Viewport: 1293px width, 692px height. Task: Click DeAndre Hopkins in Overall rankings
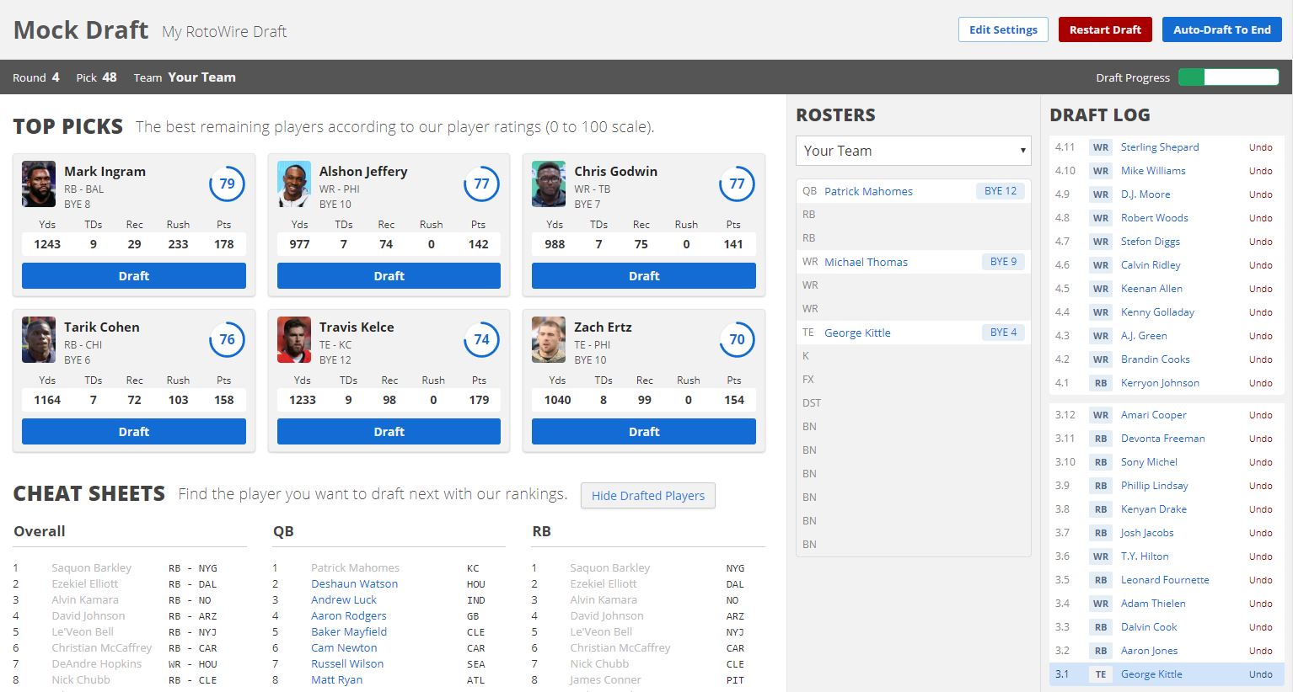click(96, 663)
